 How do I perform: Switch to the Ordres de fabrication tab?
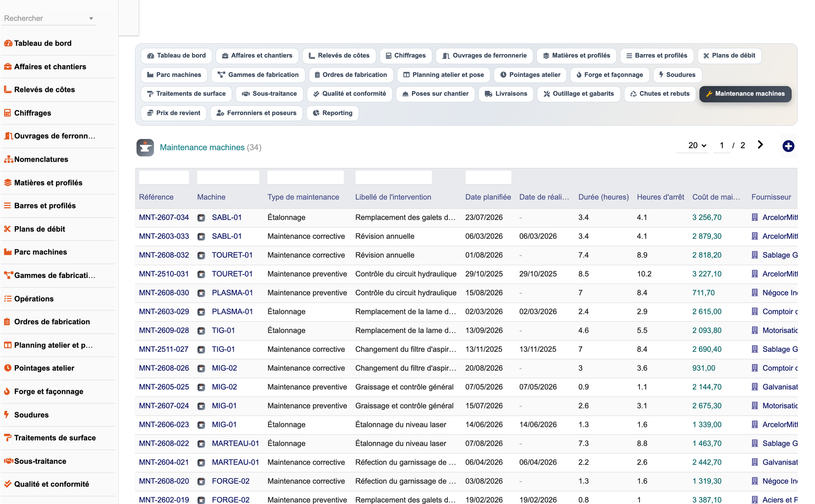(x=351, y=75)
